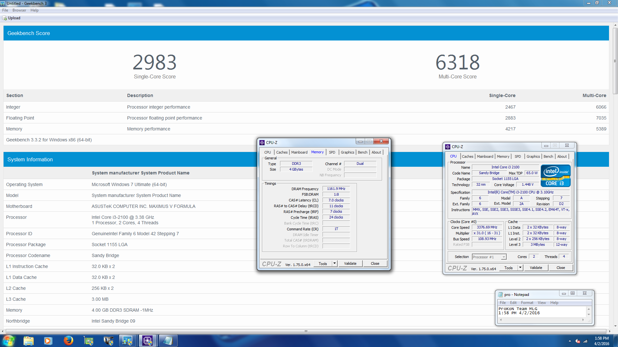
Task: Click inside Notepad text area
Action: coord(542,312)
